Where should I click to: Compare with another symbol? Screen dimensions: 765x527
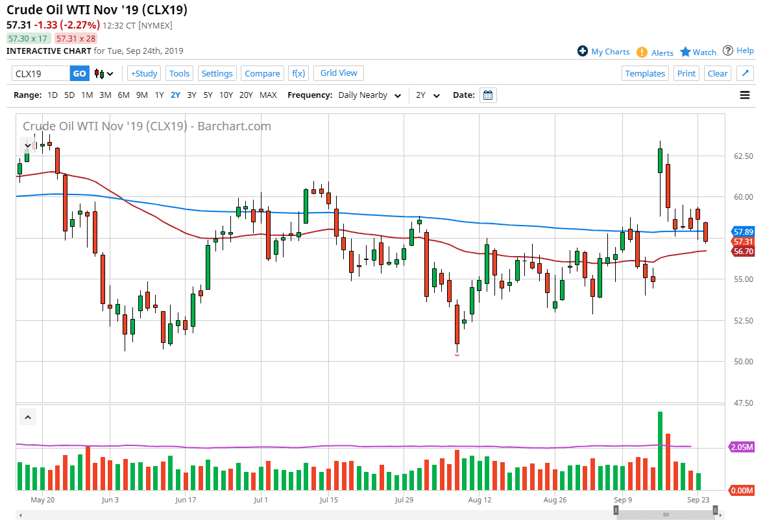point(262,73)
